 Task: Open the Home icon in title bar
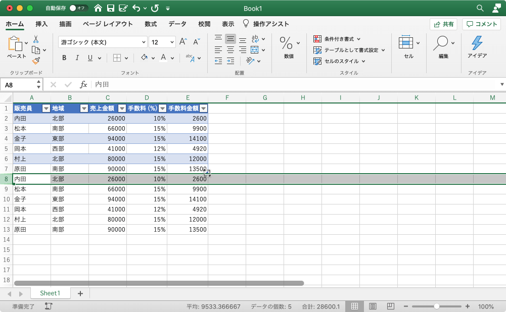pos(98,8)
